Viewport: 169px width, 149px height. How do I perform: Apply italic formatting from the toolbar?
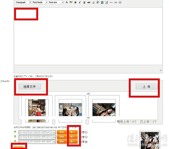coord(80,2)
